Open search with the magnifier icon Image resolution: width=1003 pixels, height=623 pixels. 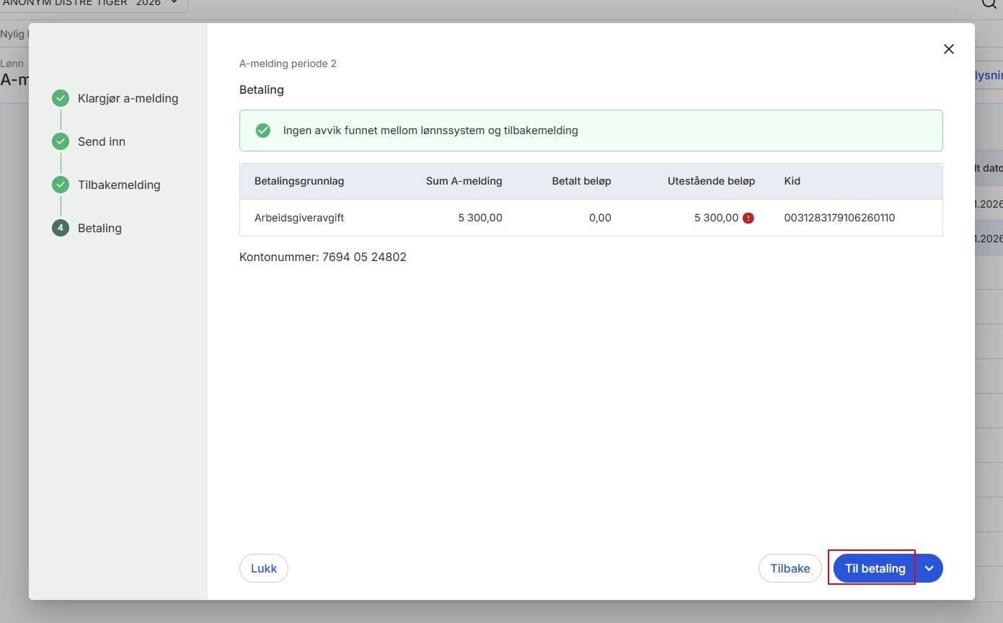tap(989, 4)
